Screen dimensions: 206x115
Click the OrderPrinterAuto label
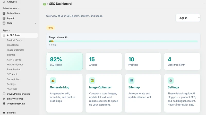click(16, 104)
